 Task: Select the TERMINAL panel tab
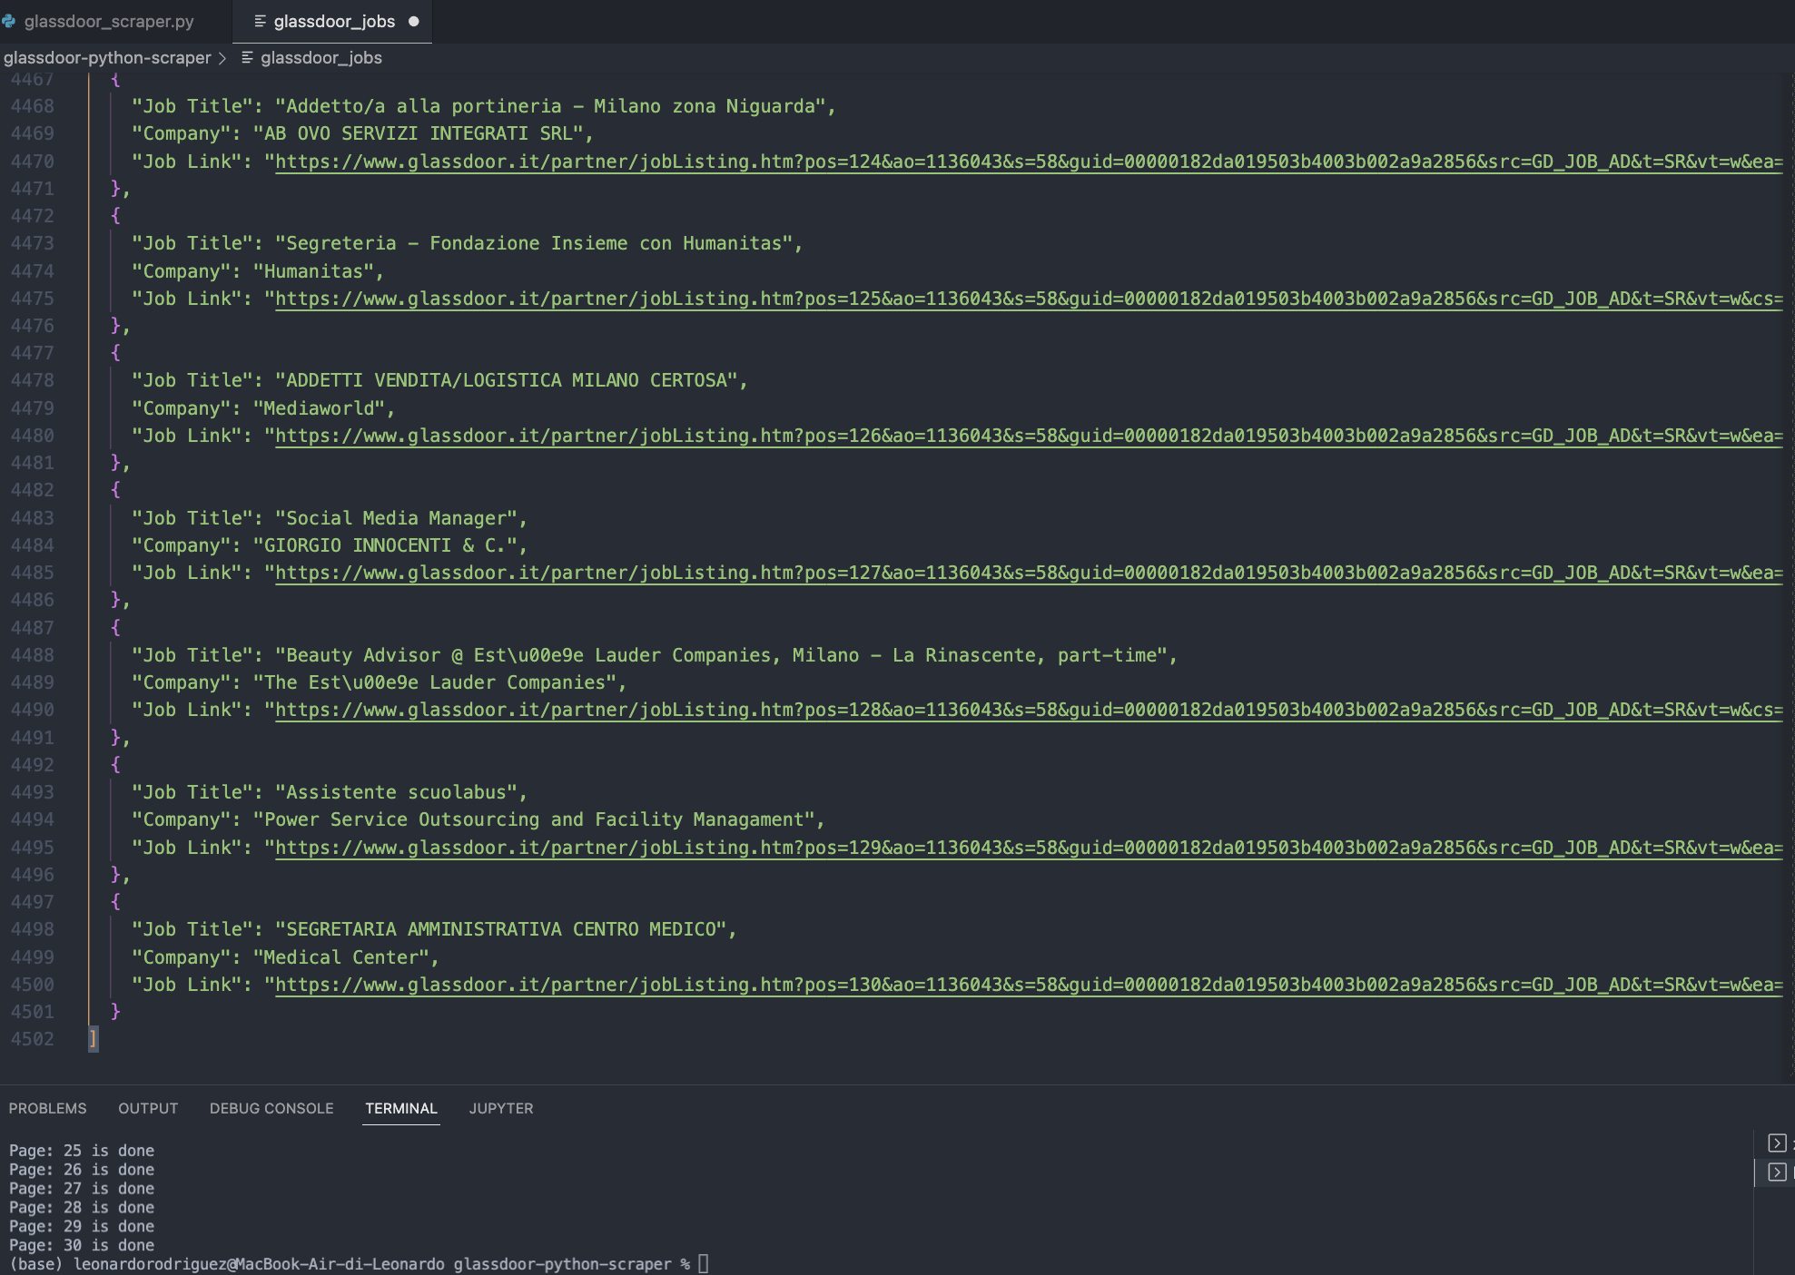click(400, 1108)
